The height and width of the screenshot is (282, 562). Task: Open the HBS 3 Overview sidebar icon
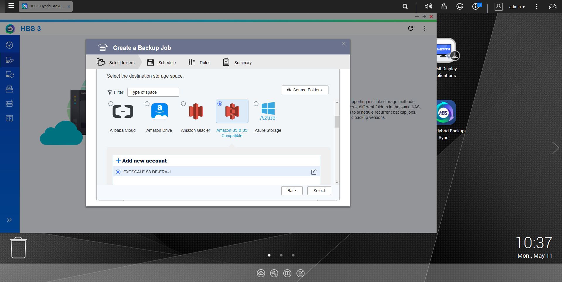[x=9, y=45]
